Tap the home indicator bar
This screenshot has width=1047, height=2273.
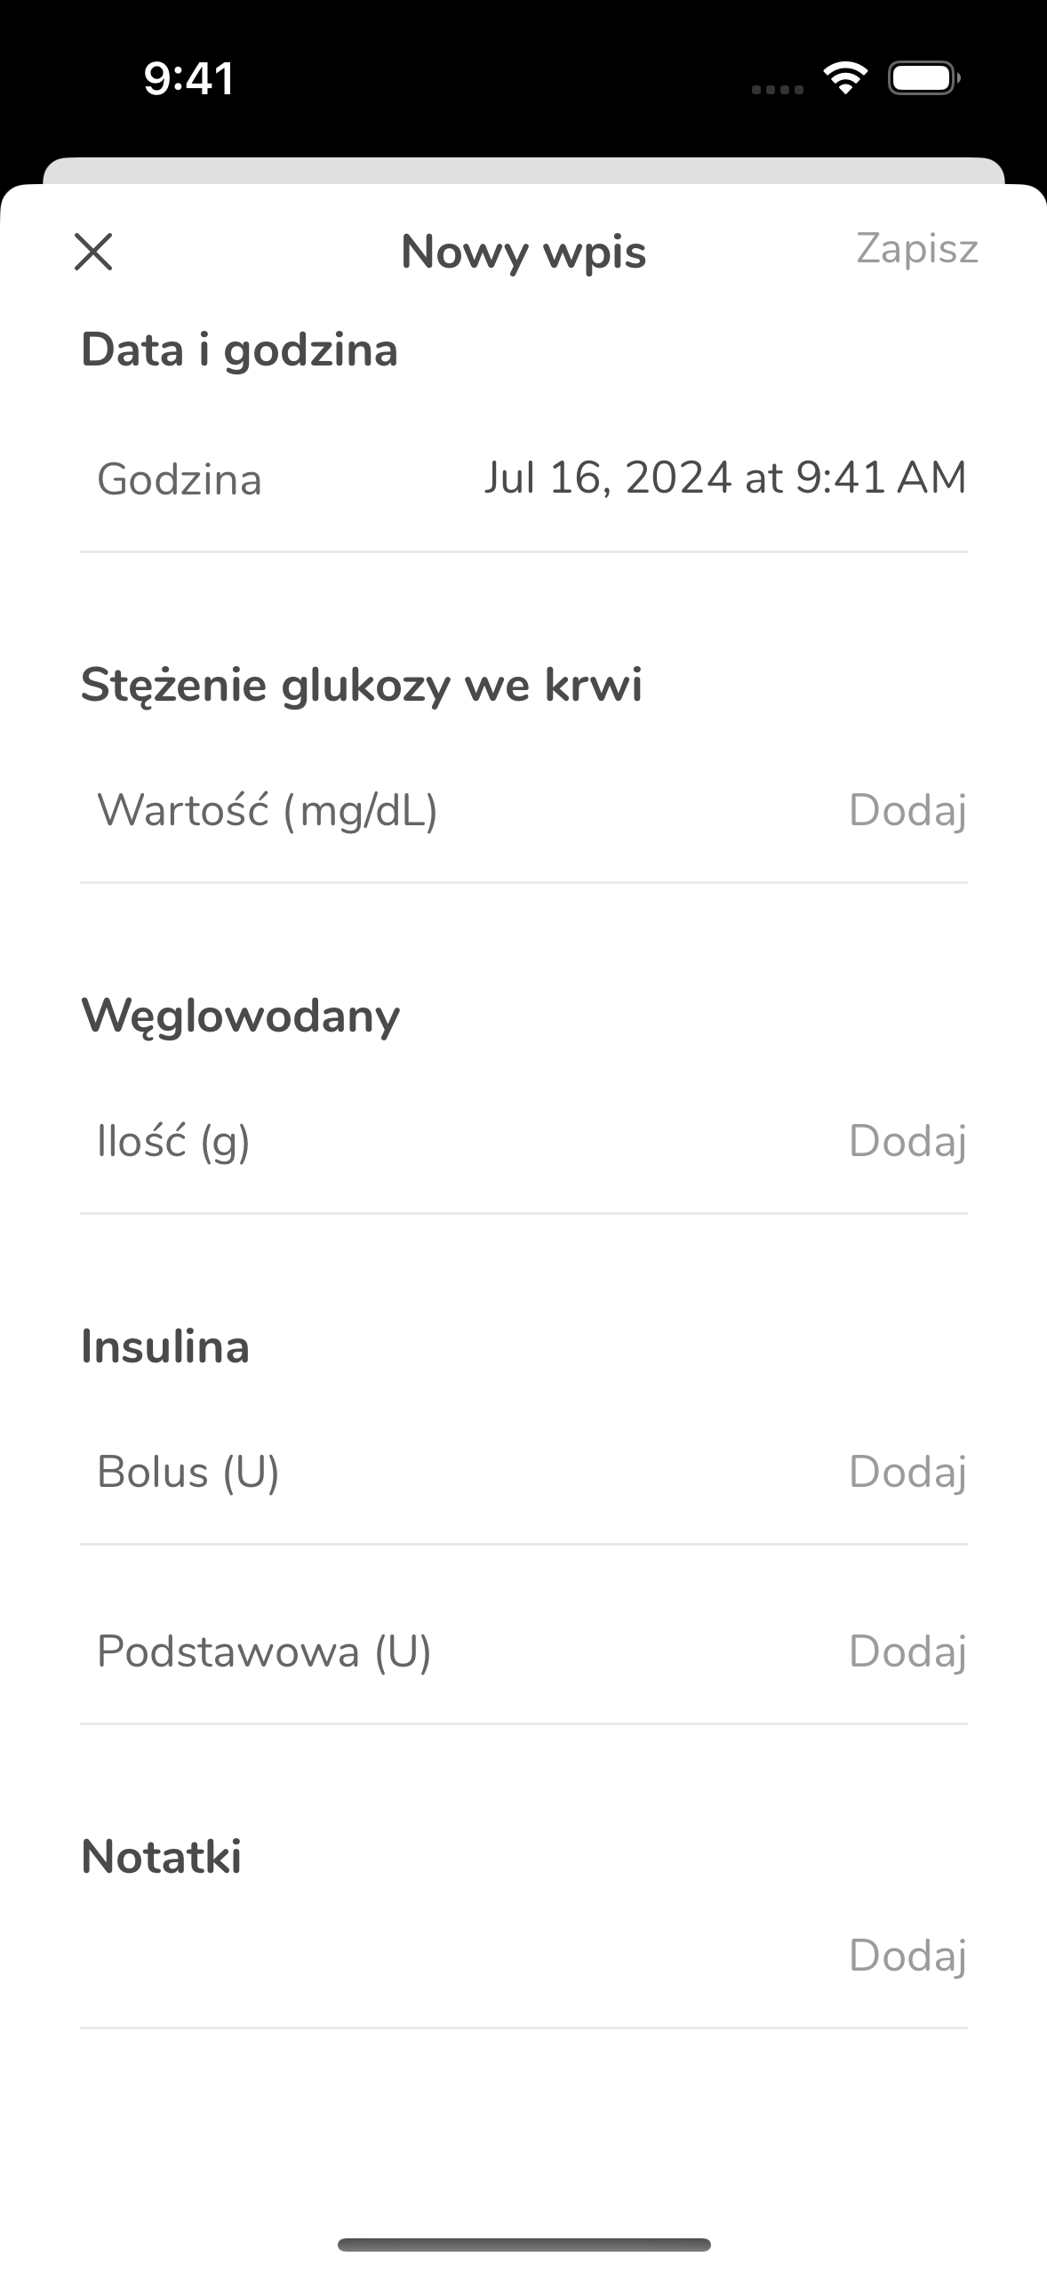524,2245
